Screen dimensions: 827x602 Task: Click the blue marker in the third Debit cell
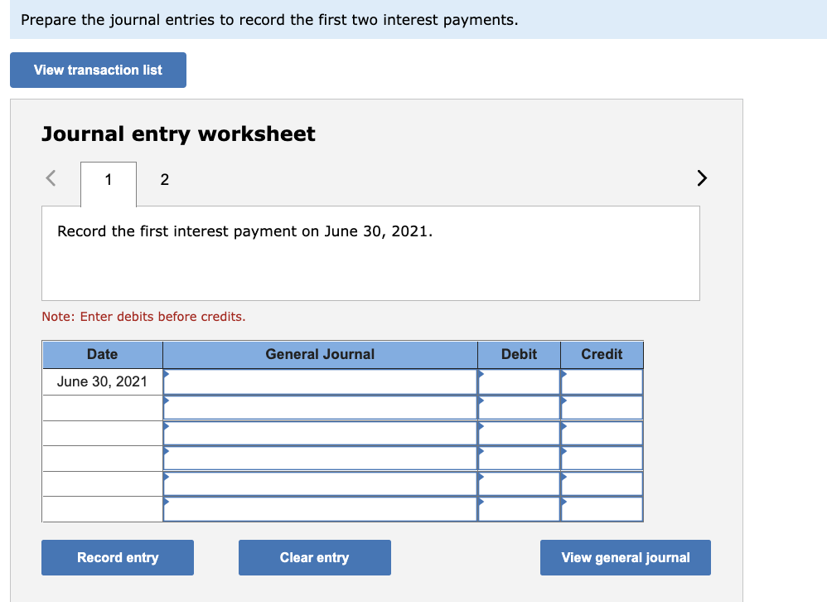[x=481, y=428]
